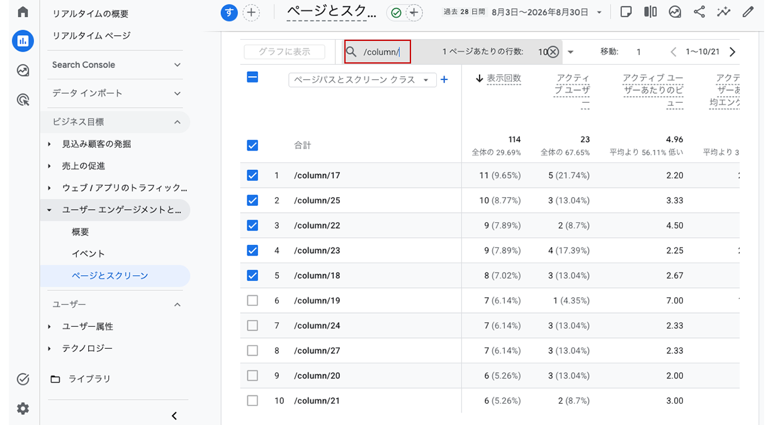Image resolution: width=773 pixels, height=425 pixels.
Task: Click the blue す avatar chip
Action: [229, 13]
